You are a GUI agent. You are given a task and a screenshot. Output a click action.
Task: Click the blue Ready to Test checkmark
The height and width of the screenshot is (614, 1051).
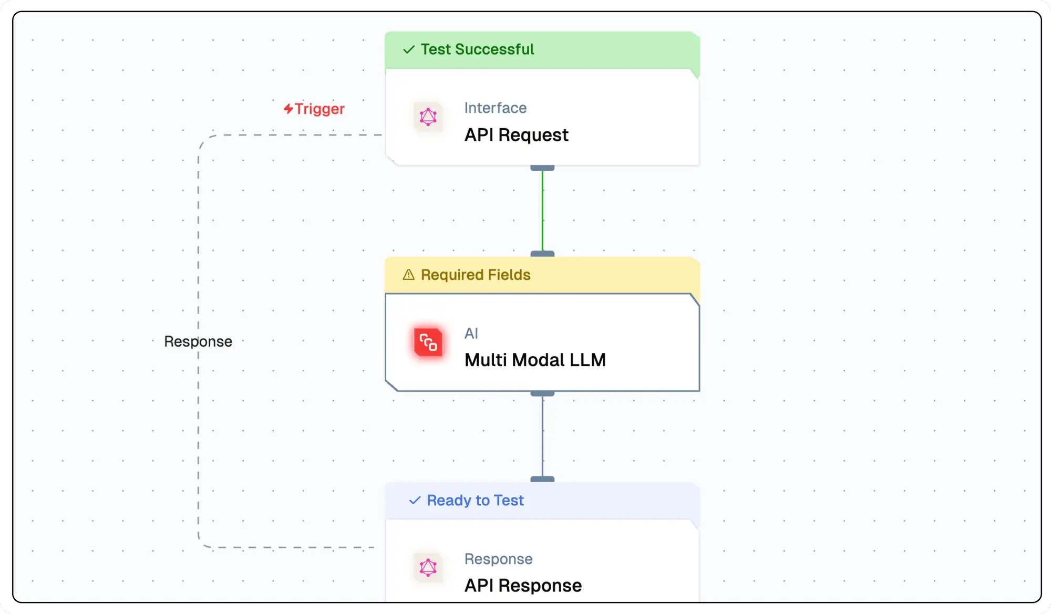415,500
